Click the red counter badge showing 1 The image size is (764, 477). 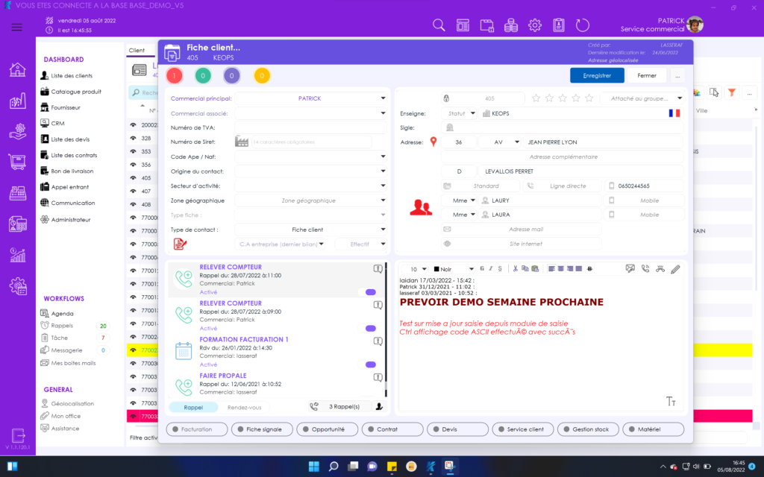(174, 75)
